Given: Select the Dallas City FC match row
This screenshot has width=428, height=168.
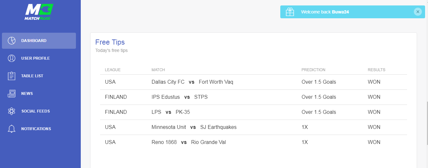Looking at the screenshot, I should point(254,82).
